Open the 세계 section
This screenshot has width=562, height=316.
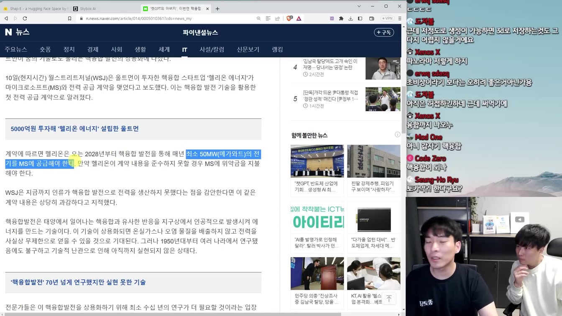tap(164, 49)
